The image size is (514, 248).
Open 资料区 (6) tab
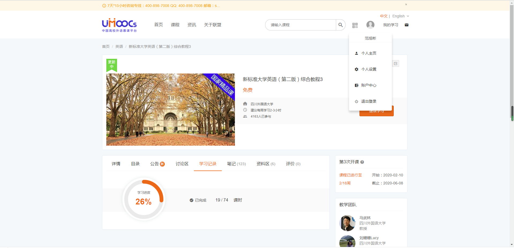pyautogui.click(x=266, y=164)
